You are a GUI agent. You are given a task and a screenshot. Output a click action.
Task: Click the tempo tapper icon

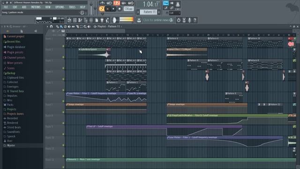click(x=107, y=20)
